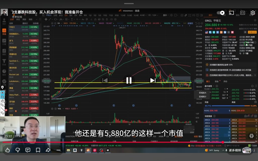Toggle the autoplay switch
This screenshot has height=161, width=258.
pos(221,13)
